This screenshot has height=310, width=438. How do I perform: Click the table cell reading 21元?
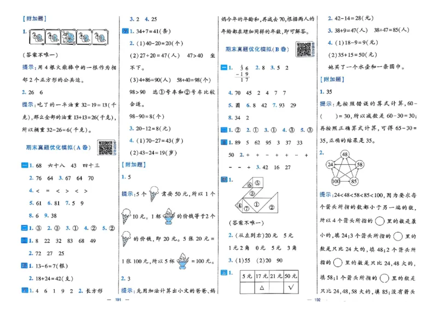point(276,277)
